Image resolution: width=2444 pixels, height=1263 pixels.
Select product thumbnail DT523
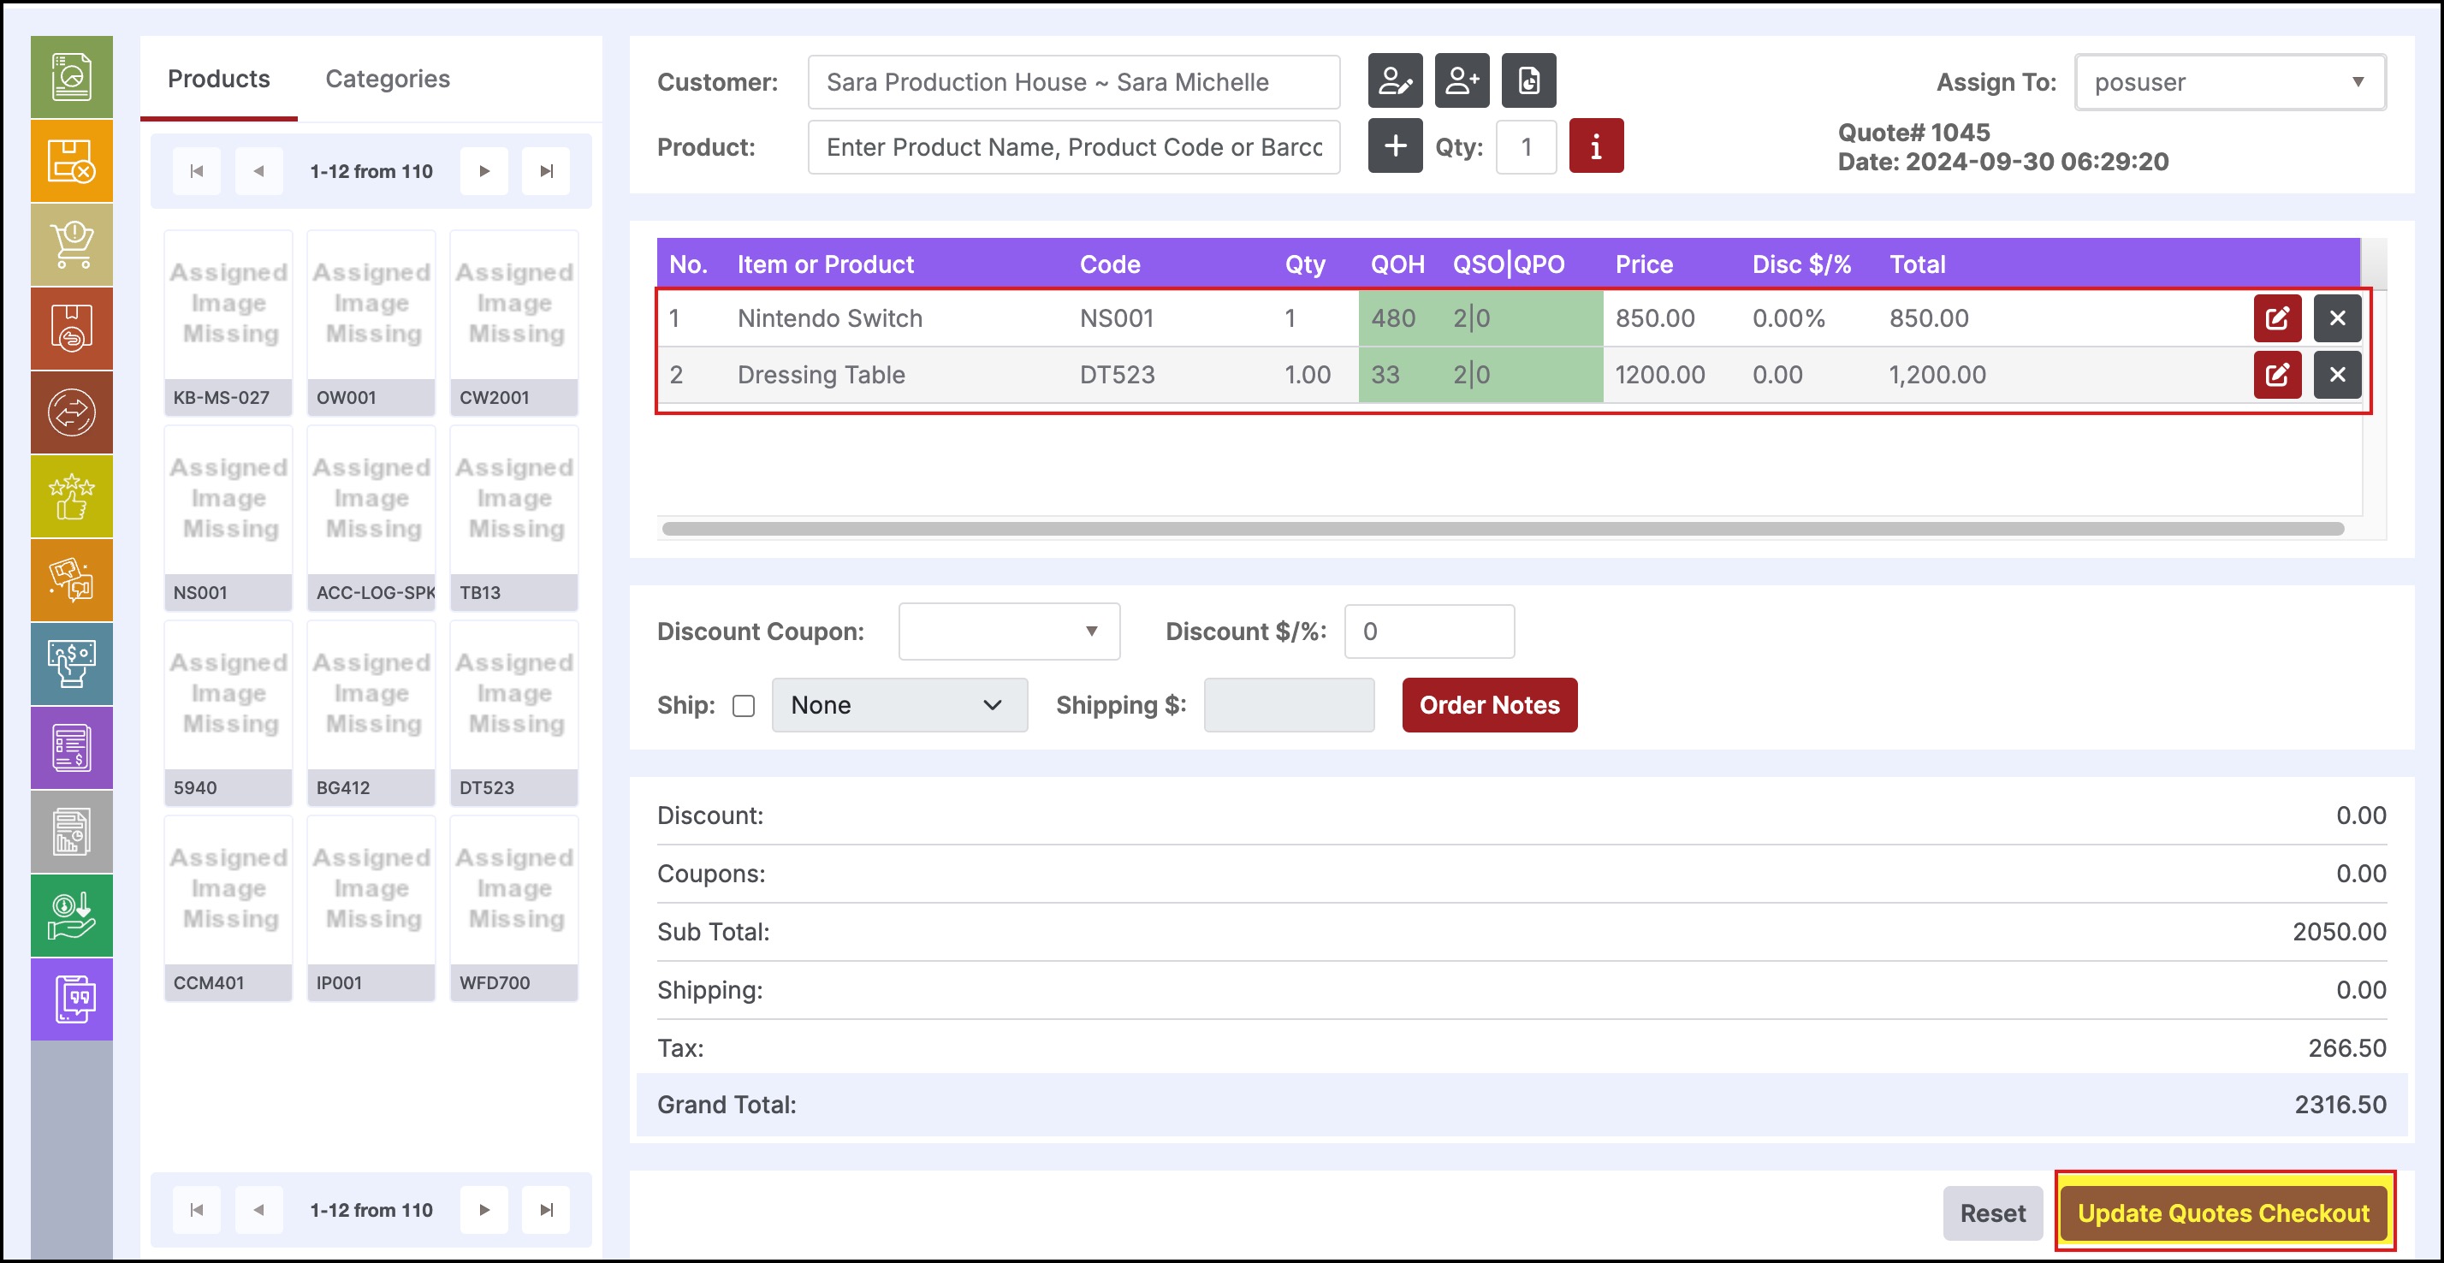point(513,714)
